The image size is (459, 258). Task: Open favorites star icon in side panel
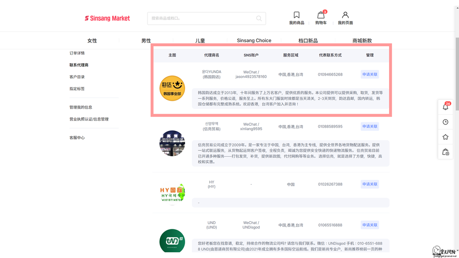click(x=446, y=137)
